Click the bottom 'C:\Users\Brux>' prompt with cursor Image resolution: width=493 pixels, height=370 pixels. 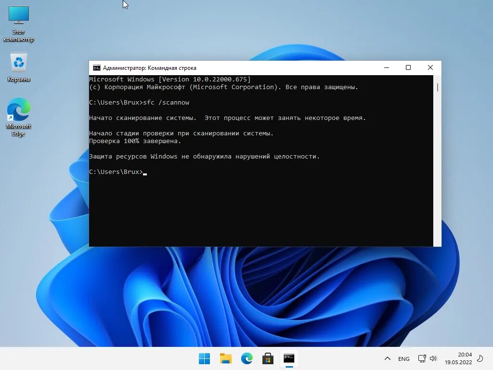tap(118, 172)
